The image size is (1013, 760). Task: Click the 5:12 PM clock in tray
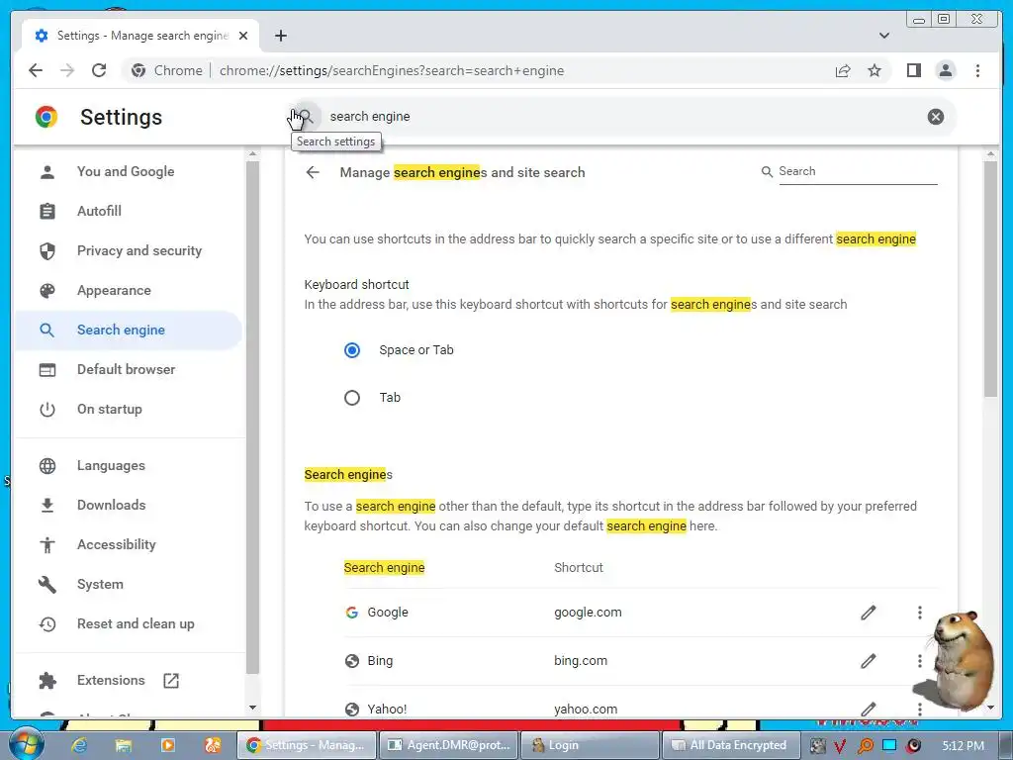tap(963, 745)
